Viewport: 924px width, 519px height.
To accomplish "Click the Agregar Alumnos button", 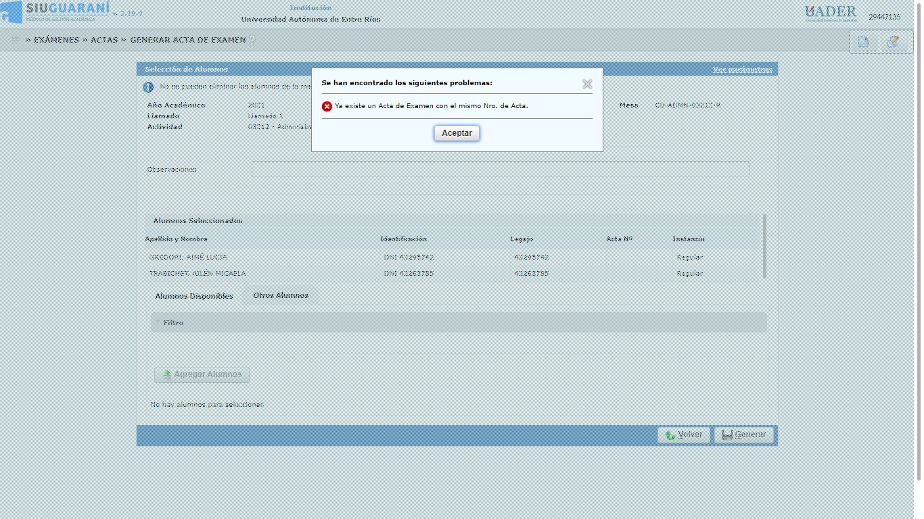I will (x=202, y=374).
